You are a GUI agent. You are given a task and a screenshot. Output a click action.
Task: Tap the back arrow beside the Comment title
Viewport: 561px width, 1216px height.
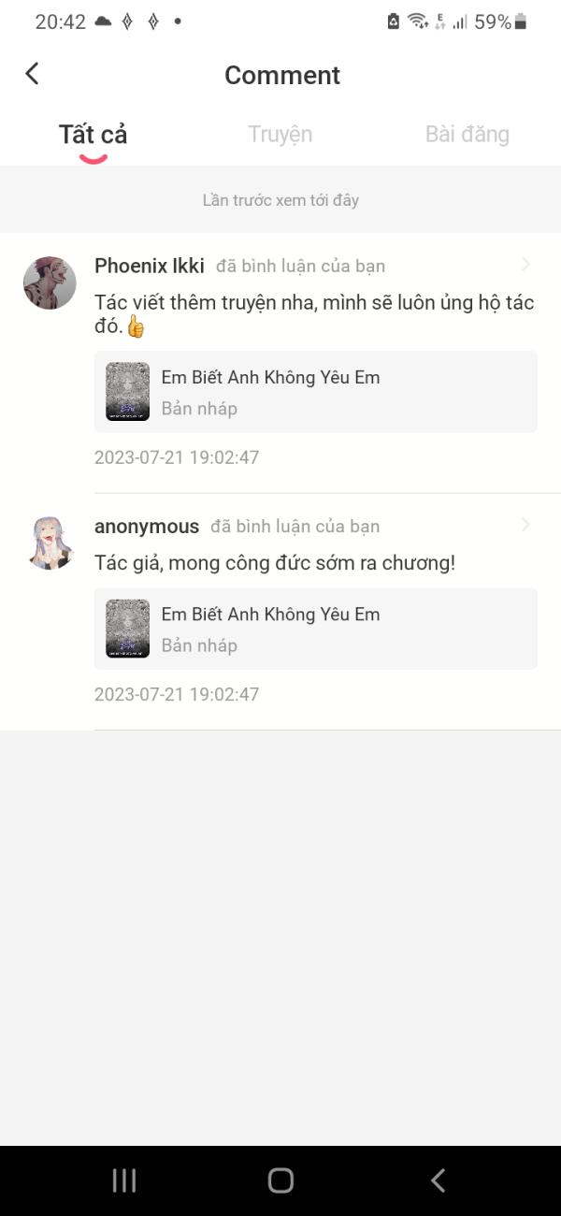32,74
